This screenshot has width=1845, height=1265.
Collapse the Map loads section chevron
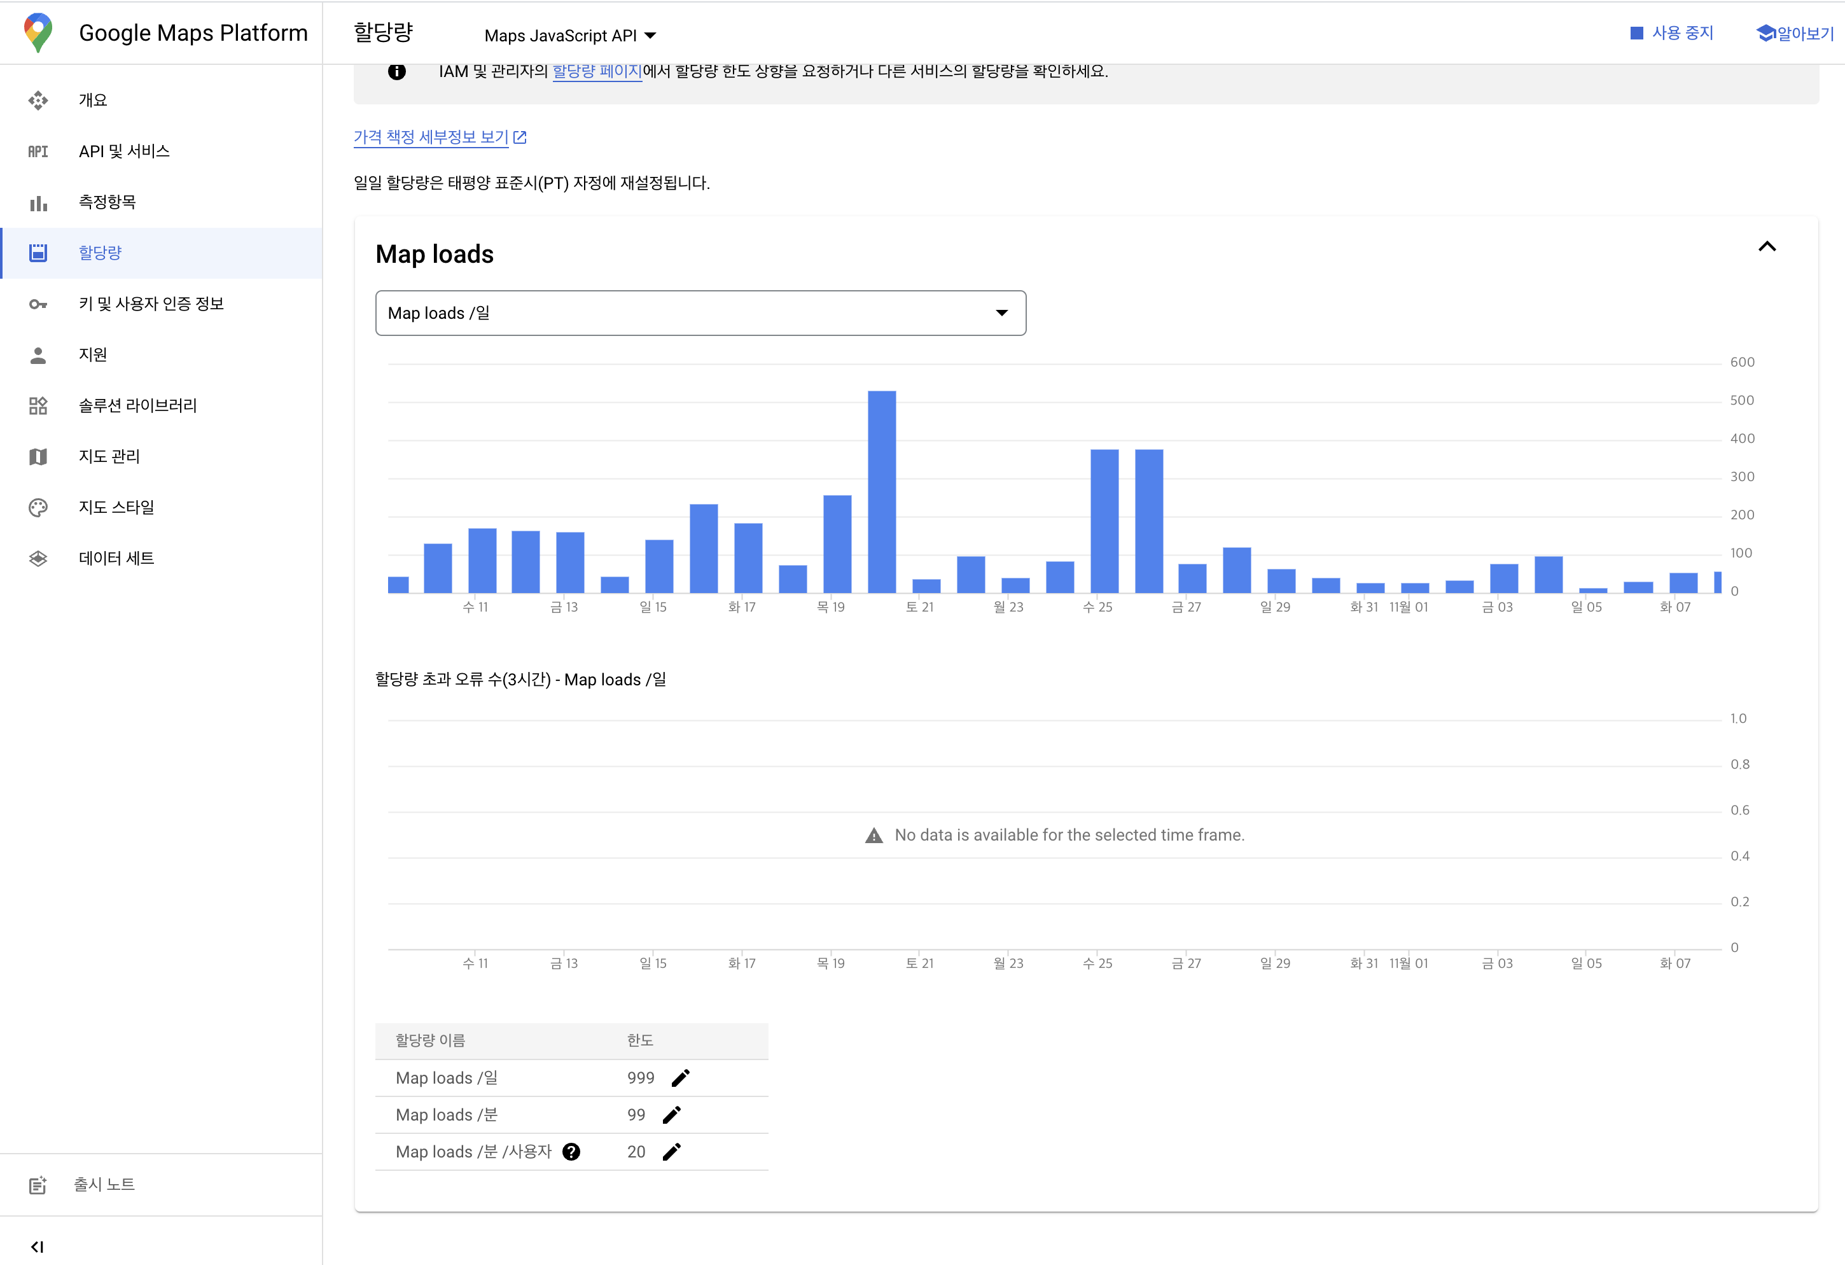pyautogui.click(x=1766, y=246)
